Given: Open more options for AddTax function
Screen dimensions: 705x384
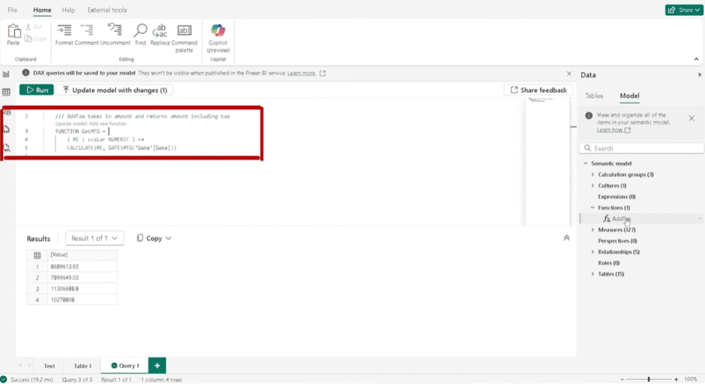Looking at the screenshot, I should coord(699,218).
